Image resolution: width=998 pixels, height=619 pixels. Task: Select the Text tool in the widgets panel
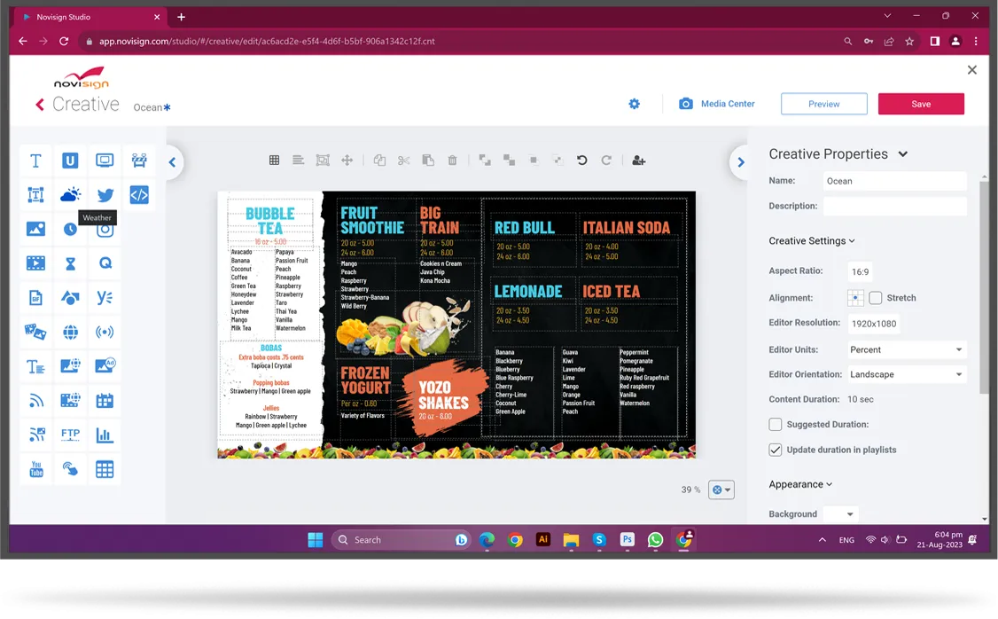[x=35, y=161]
